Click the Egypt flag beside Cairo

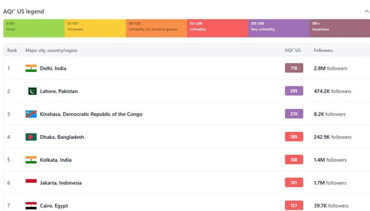click(31, 205)
